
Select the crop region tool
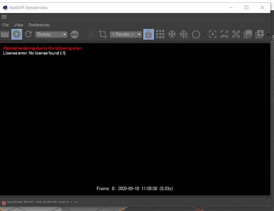tap(103, 34)
